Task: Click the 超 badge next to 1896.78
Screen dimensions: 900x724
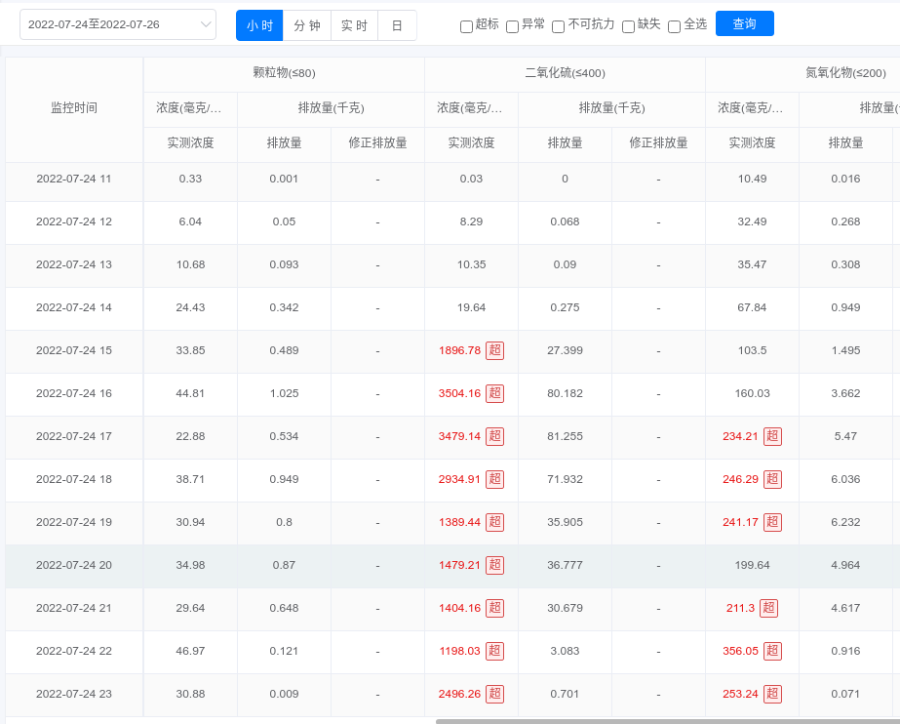Action: coord(494,350)
